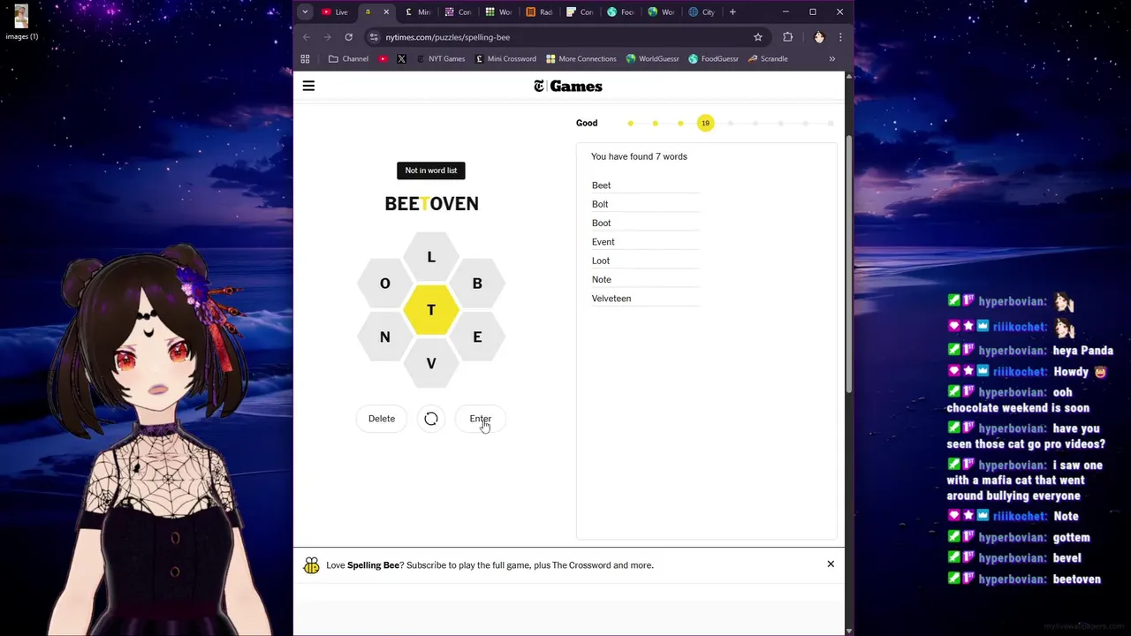This screenshot has width=1131, height=636.
Task: Show more bookmarks with the chevron
Action: coord(831,59)
